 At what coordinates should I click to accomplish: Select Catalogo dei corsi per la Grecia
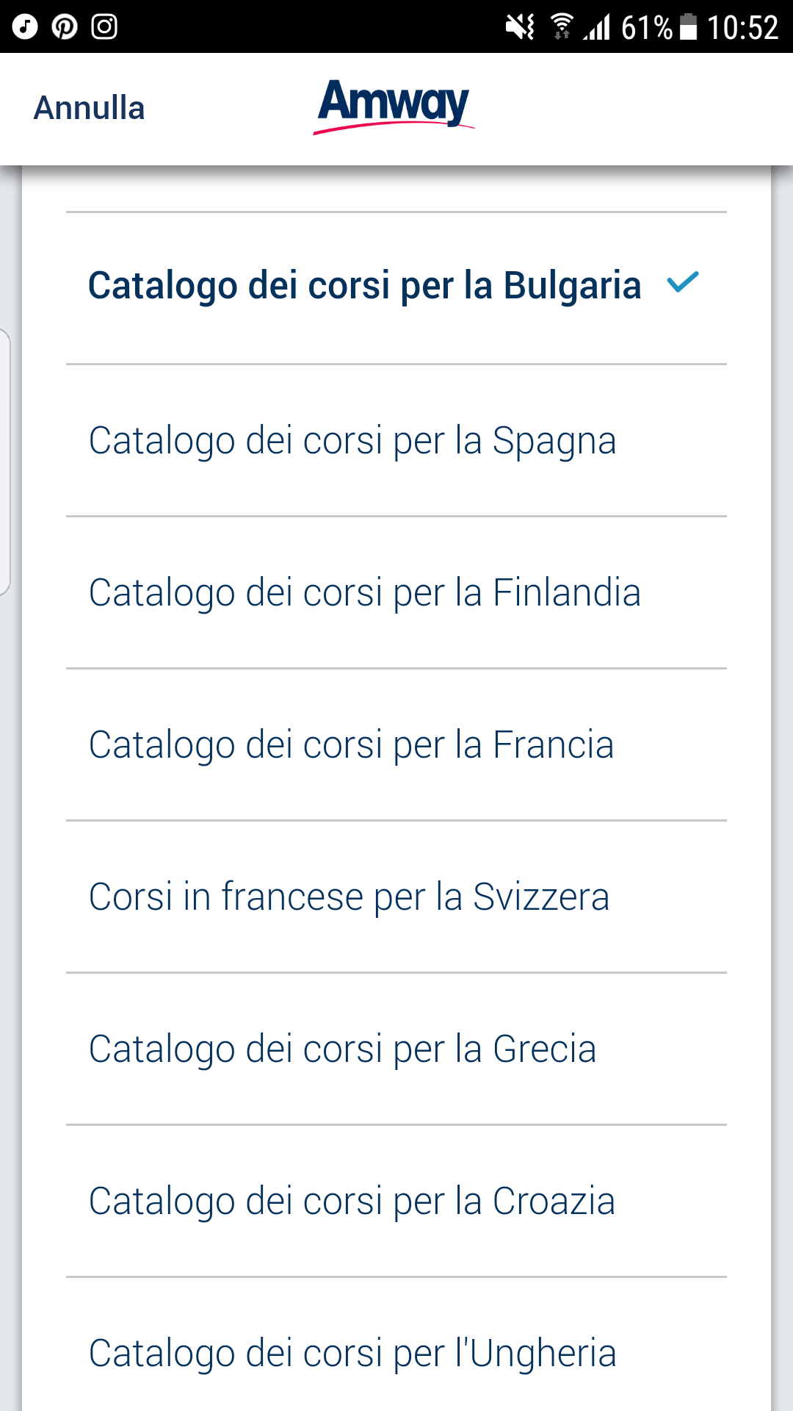pyautogui.click(x=396, y=1049)
